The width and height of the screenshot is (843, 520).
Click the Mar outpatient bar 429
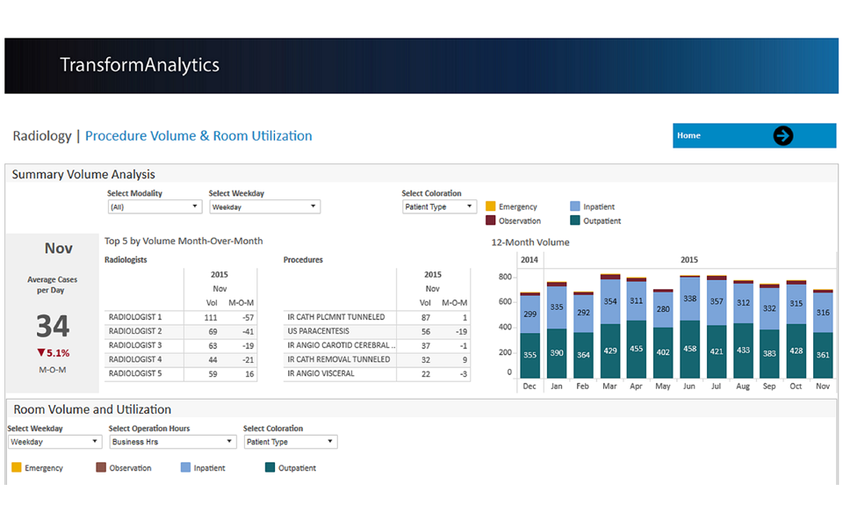pyautogui.click(x=609, y=350)
